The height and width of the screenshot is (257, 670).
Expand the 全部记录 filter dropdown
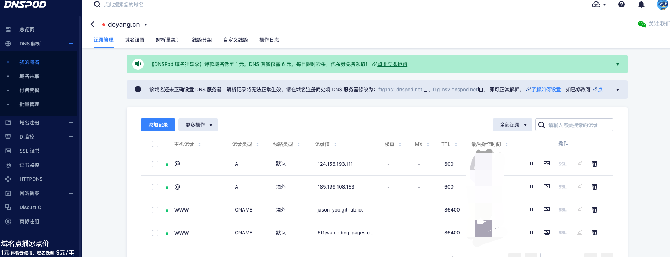click(x=512, y=125)
